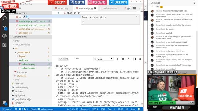
Task: Show errors and warnings in status bar
Action: coord(23,109)
